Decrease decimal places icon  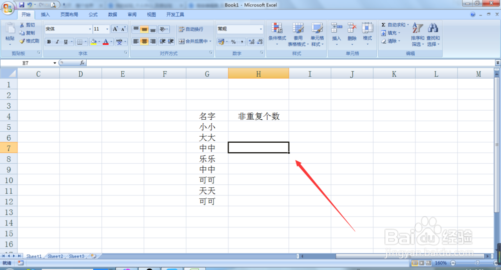pos(260,42)
